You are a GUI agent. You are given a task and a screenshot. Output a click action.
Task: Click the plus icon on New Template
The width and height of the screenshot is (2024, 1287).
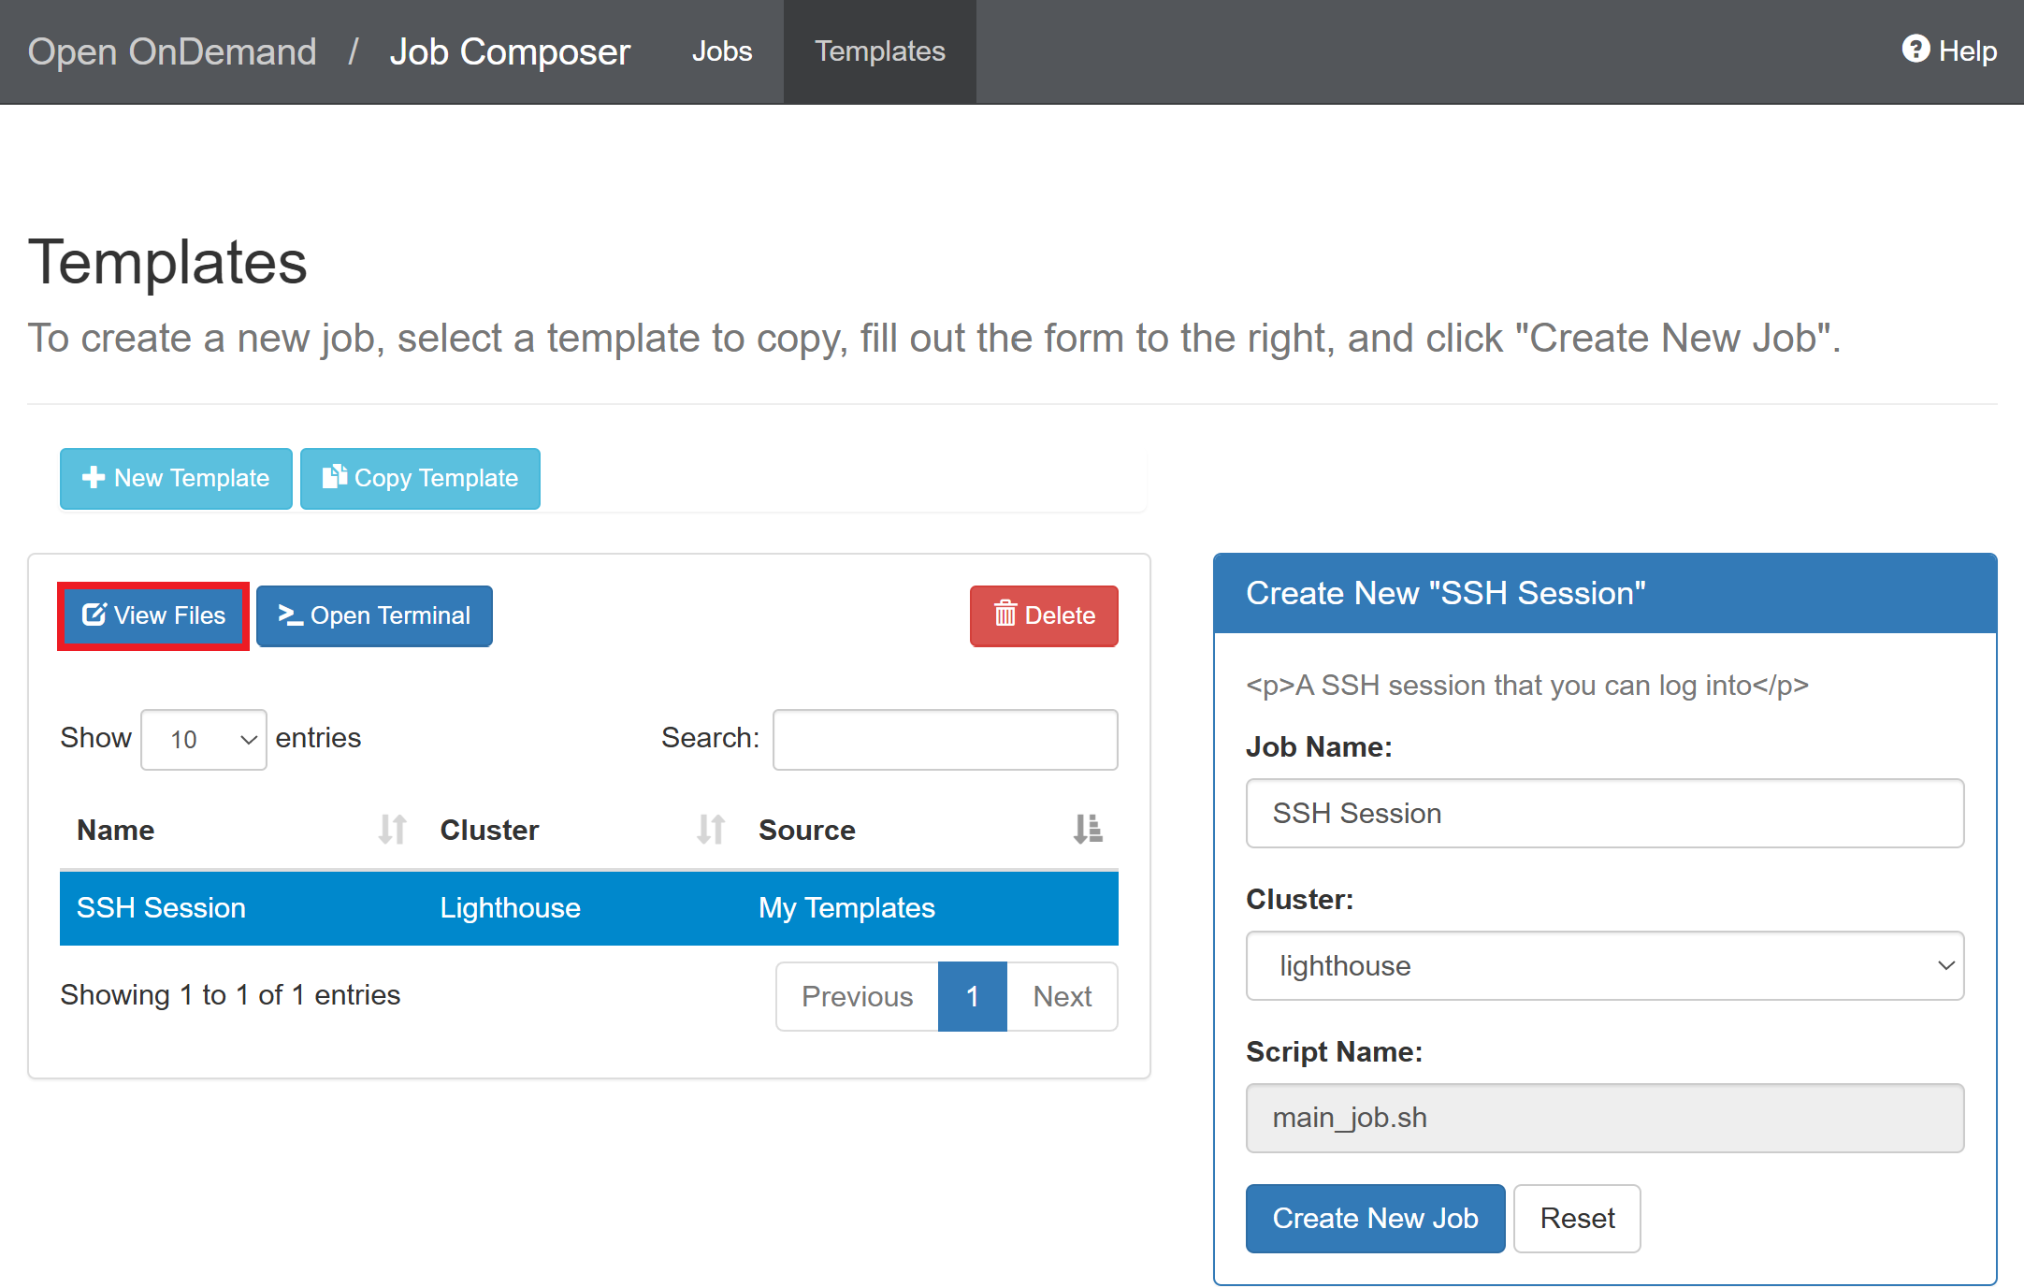pyautogui.click(x=93, y=478)
